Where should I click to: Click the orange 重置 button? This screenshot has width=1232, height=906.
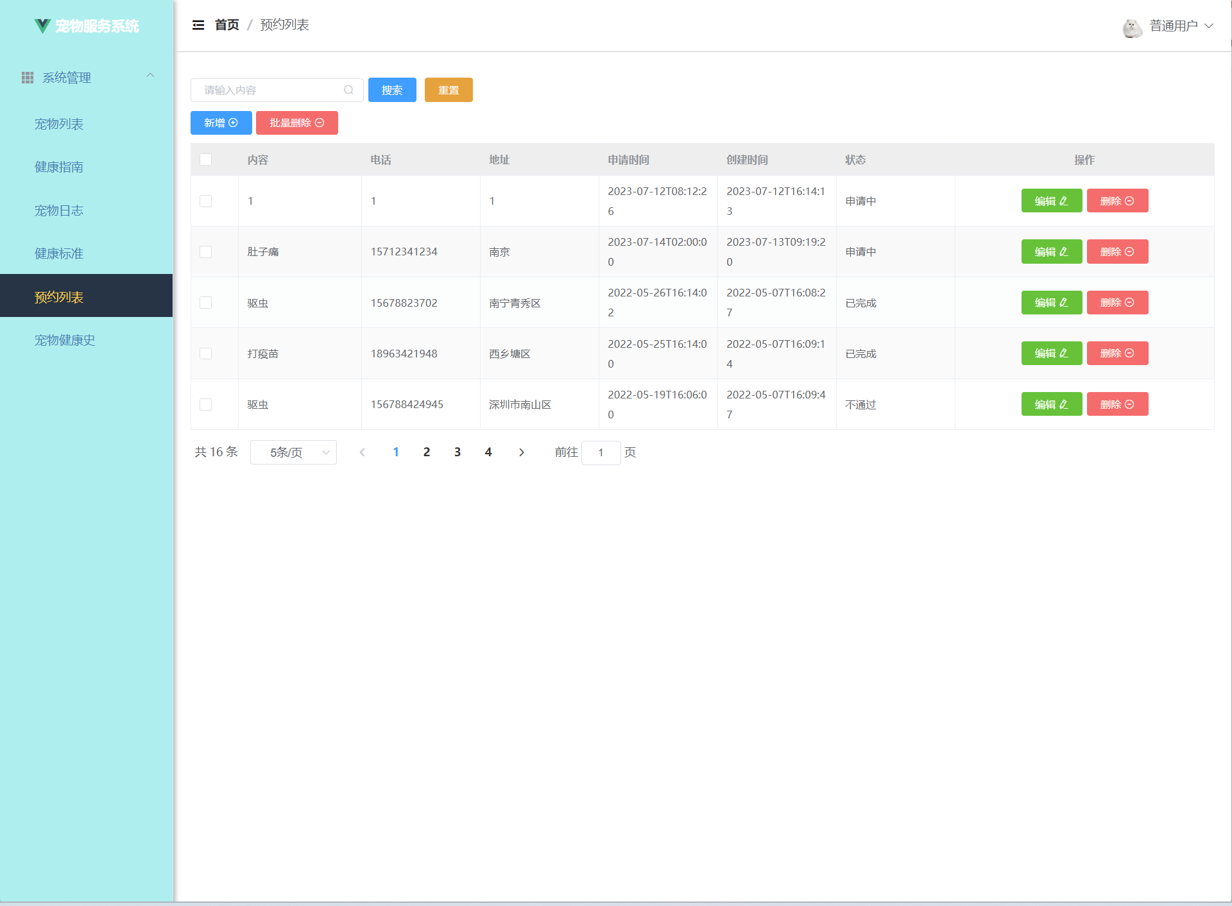click(449, 90)
